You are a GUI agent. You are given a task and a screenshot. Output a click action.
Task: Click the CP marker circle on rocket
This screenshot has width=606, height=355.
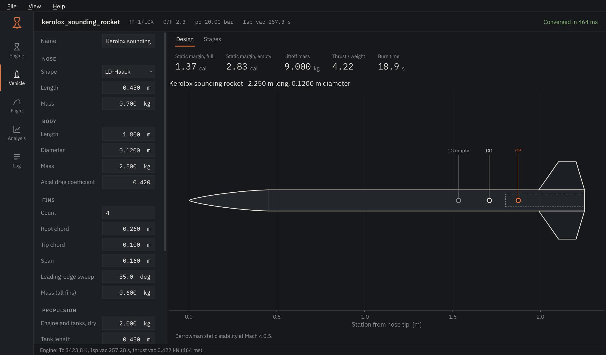point(518,200)
